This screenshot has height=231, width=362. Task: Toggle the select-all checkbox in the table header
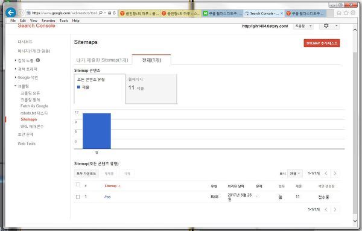(78, 185)
